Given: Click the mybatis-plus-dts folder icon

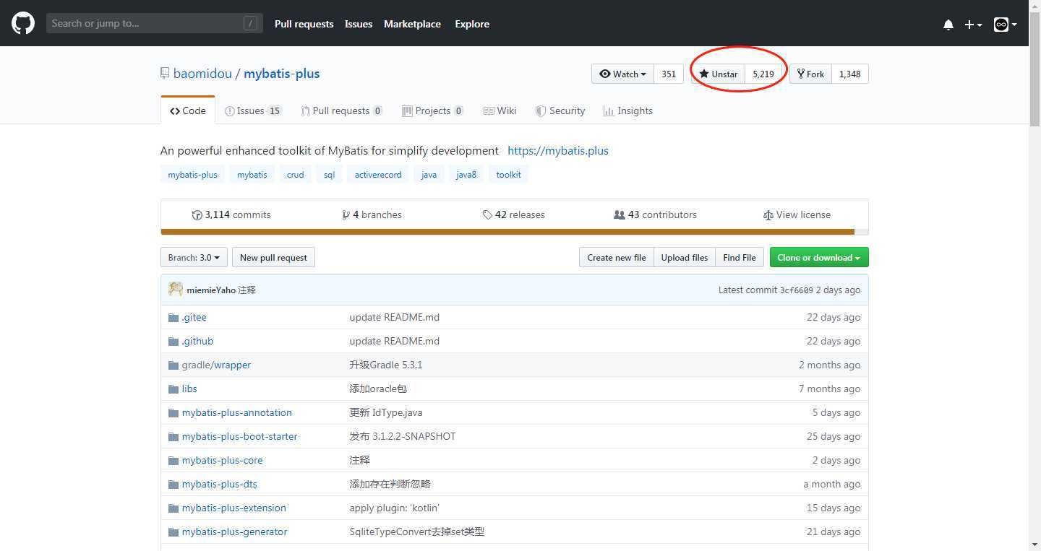Looking at the screenshot, I should click(x=173, y=485).
